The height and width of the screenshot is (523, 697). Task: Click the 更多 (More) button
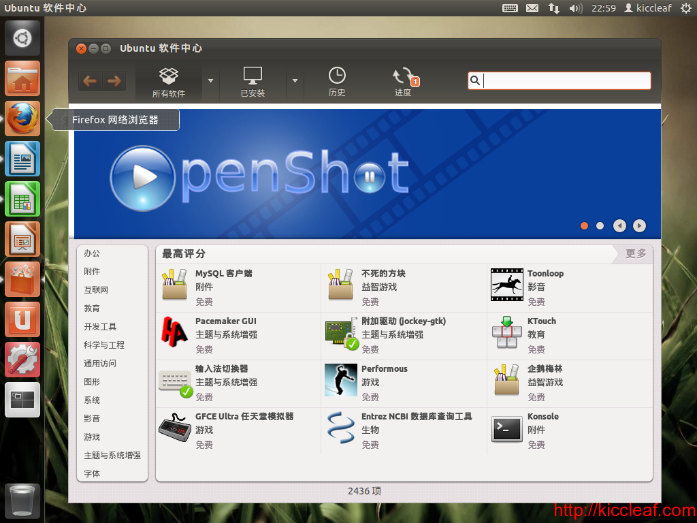click(x=635, y=253)
